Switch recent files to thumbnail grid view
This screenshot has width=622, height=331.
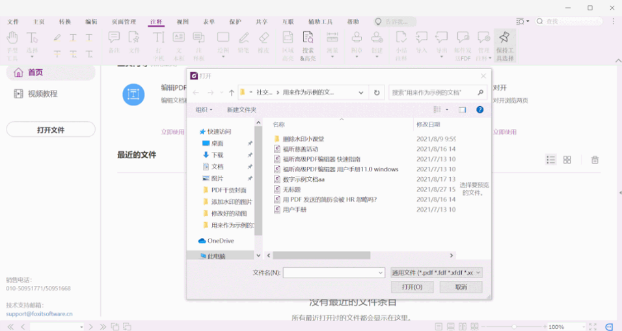[x=567, y=160]
